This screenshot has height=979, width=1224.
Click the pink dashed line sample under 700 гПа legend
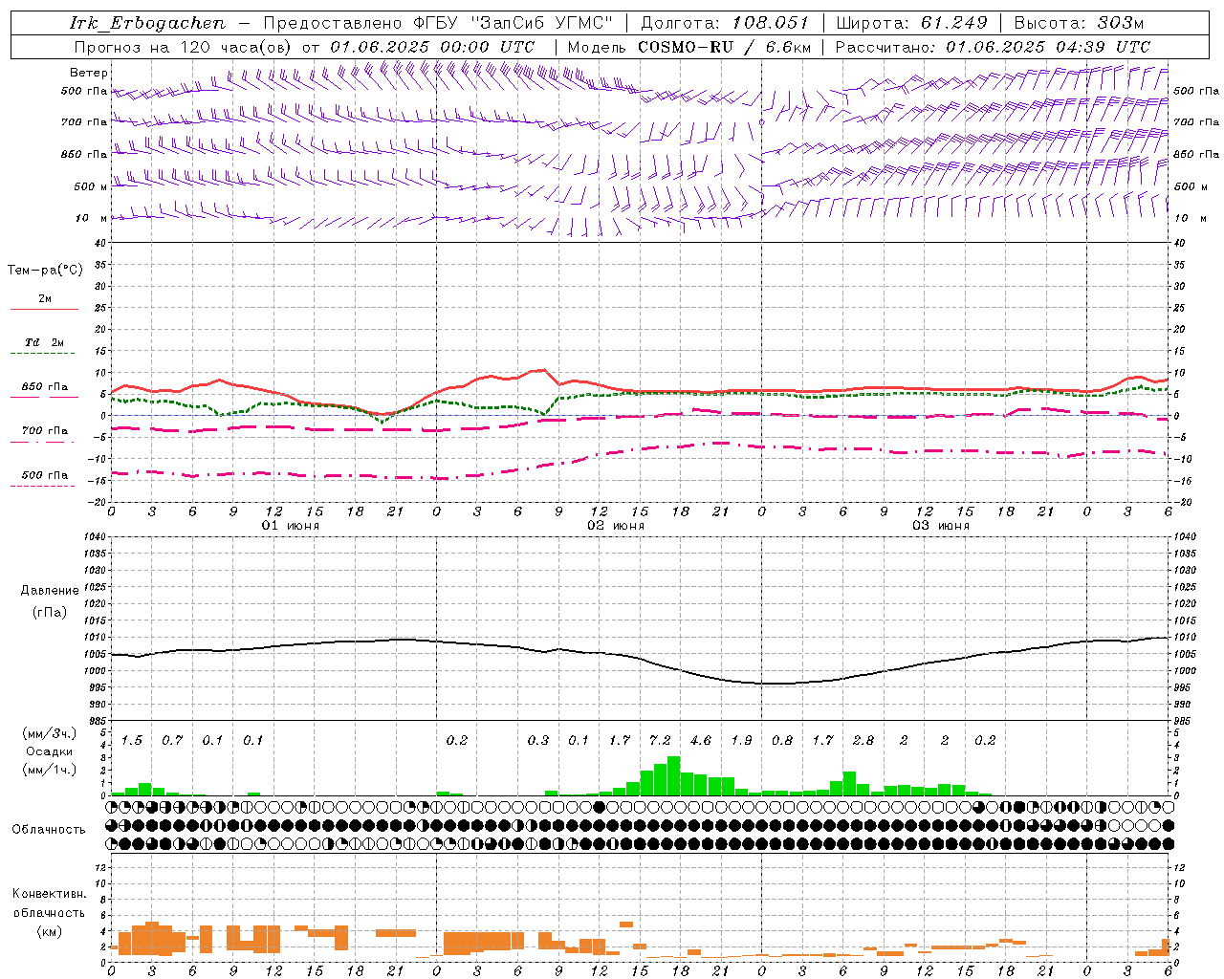[44, 443]
